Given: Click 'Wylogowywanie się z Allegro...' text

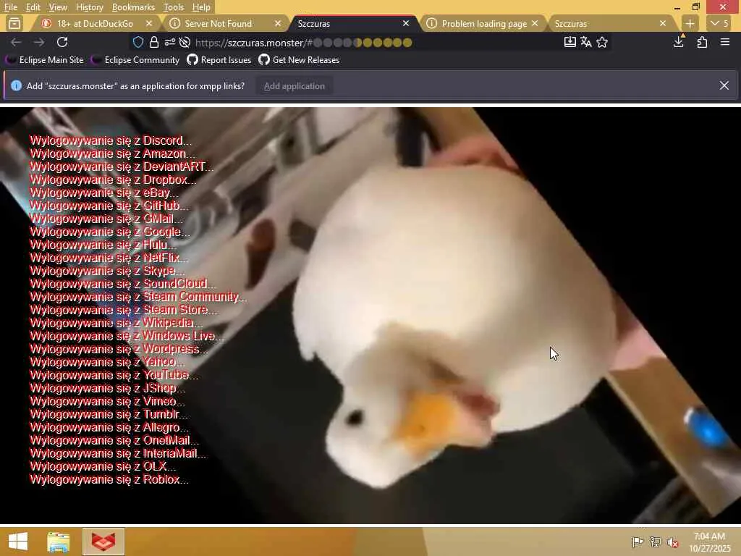Looking at the screenshot, I should tap(109, 427).
